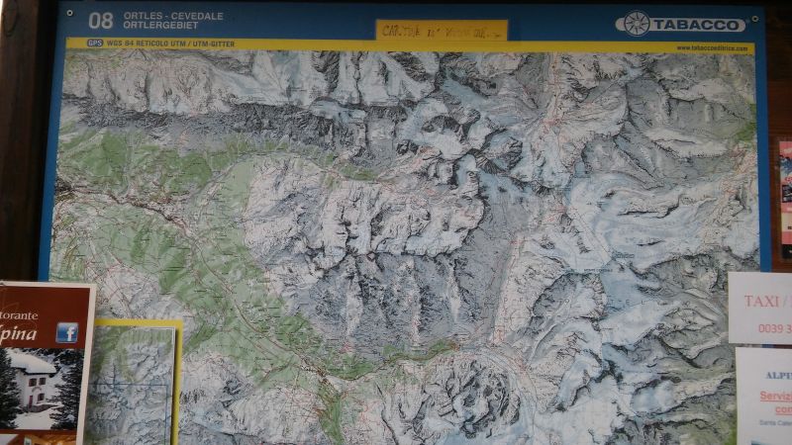
Task: Click the TAXI heading on the white notice
Action: [761, 302]
